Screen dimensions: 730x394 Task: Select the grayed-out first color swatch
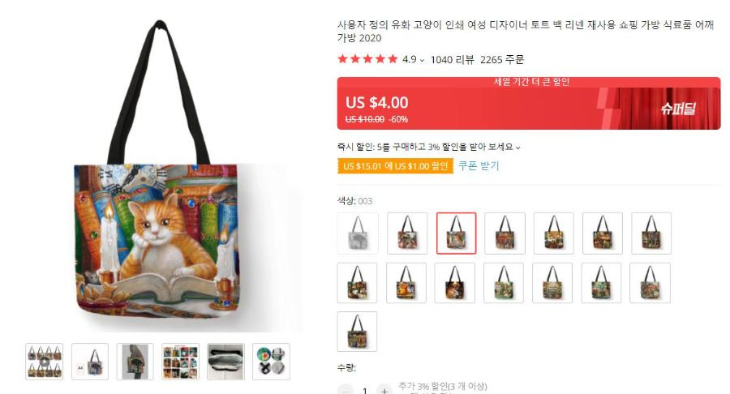pyautogui.click(x=358, y=233)
